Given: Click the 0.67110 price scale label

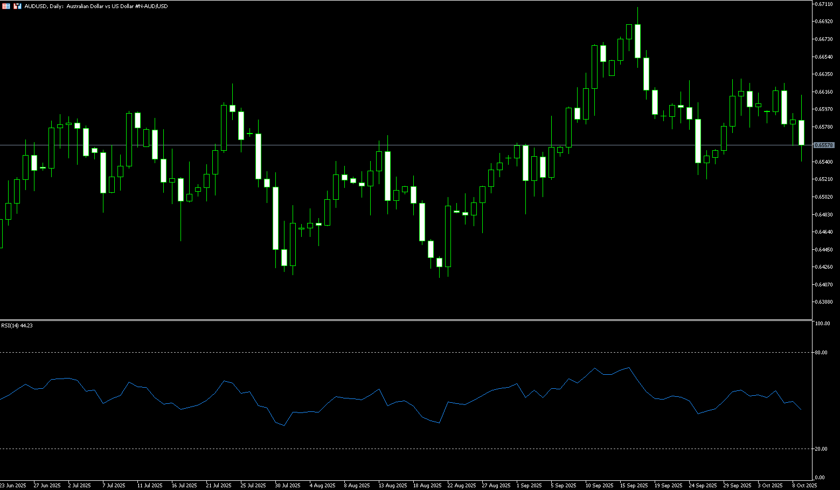Looking at the screenshot, I should (824, 4).
